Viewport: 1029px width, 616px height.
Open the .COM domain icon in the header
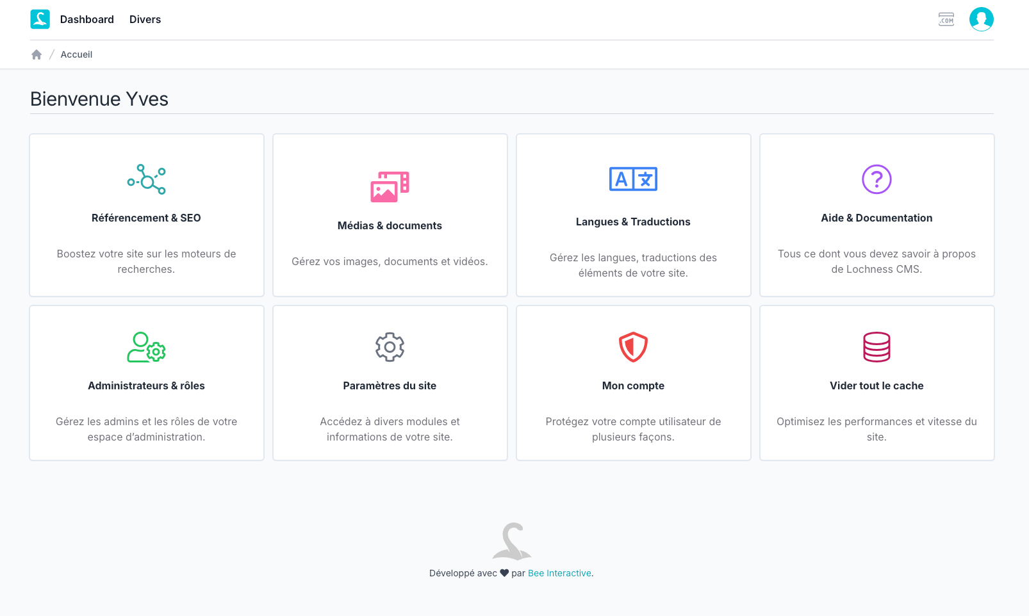coord(946,19)
